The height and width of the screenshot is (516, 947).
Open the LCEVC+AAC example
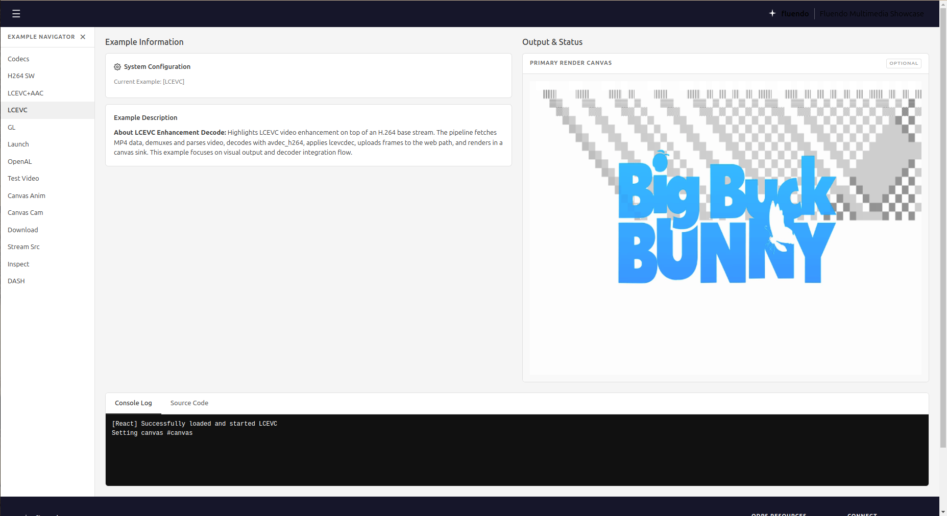47,93
